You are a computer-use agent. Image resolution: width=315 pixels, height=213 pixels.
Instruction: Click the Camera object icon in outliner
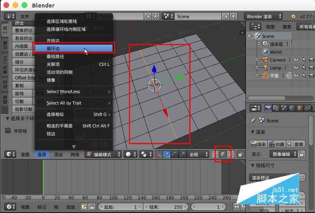[266, 60]
